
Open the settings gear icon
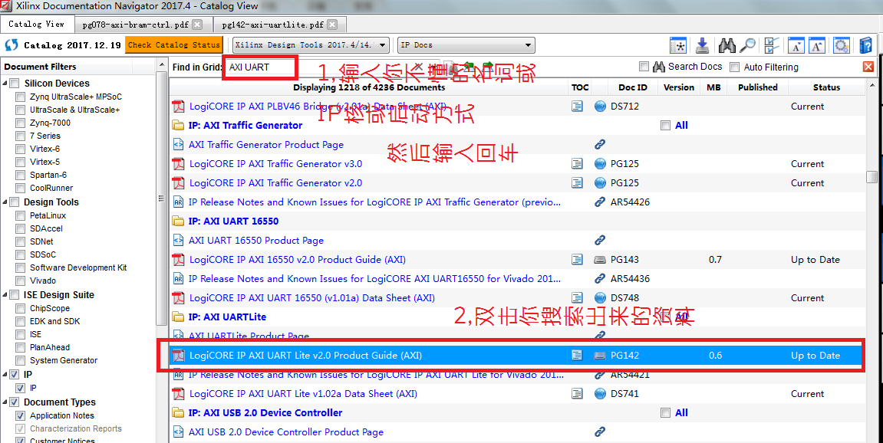pos(842,45)
